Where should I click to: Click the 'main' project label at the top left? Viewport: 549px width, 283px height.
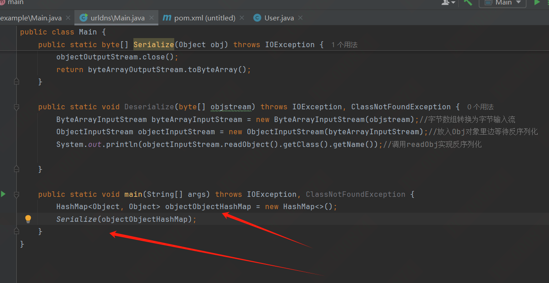15,3
